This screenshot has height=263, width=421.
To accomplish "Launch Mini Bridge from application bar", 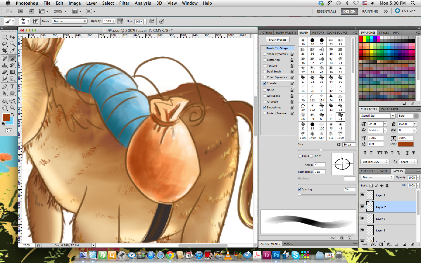I will click(x=31, y=11).
